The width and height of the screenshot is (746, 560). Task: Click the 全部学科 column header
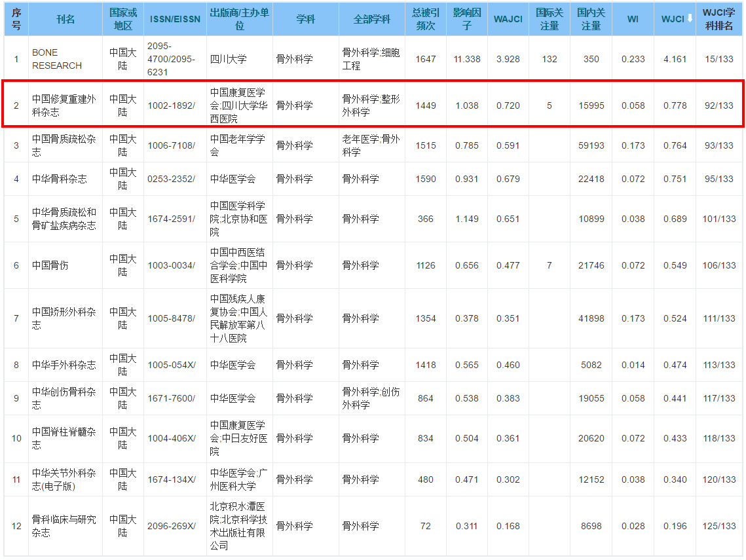pyautogui.click(x=371, y=19)
